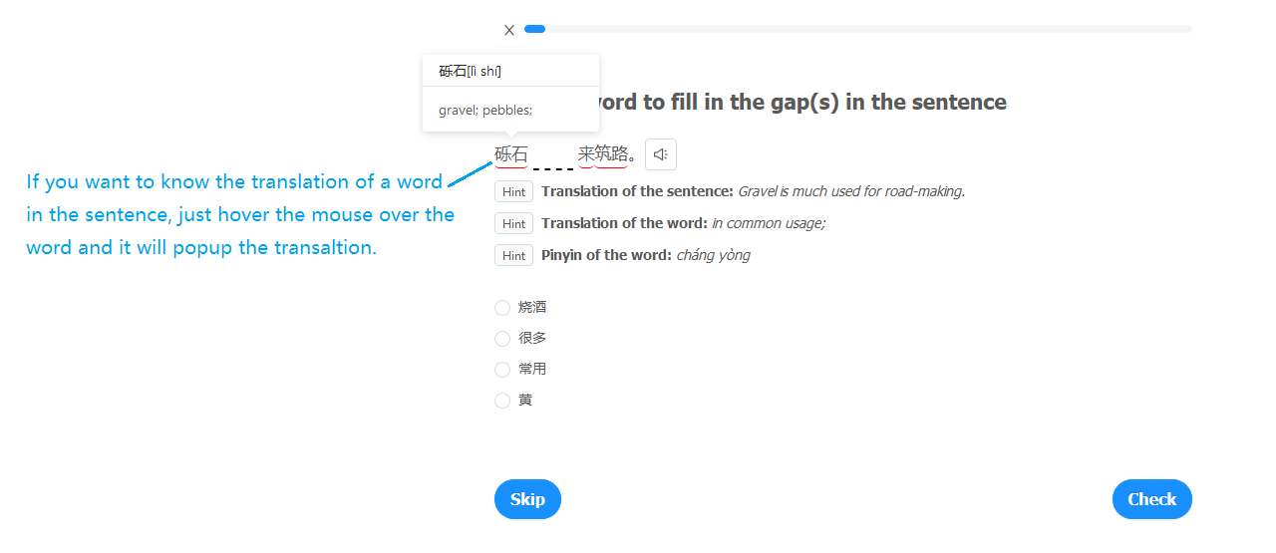Image resolution: width=1276 pixels, height=553 pixels.
Task: Toggle Hint for pinyin of the word
Action: point(513,256)
